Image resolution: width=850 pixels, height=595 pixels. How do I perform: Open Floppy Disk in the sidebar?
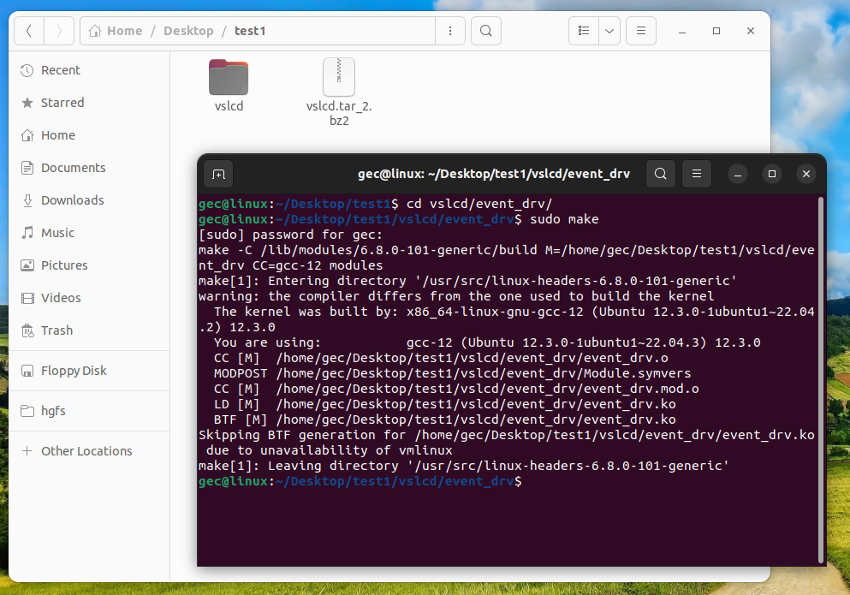(x=89, y=371)
